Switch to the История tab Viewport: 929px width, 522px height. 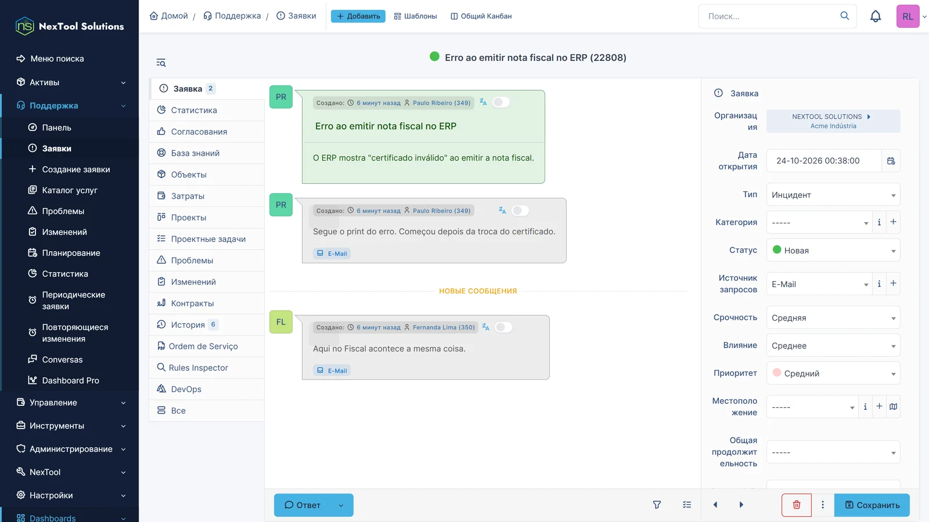207,325
